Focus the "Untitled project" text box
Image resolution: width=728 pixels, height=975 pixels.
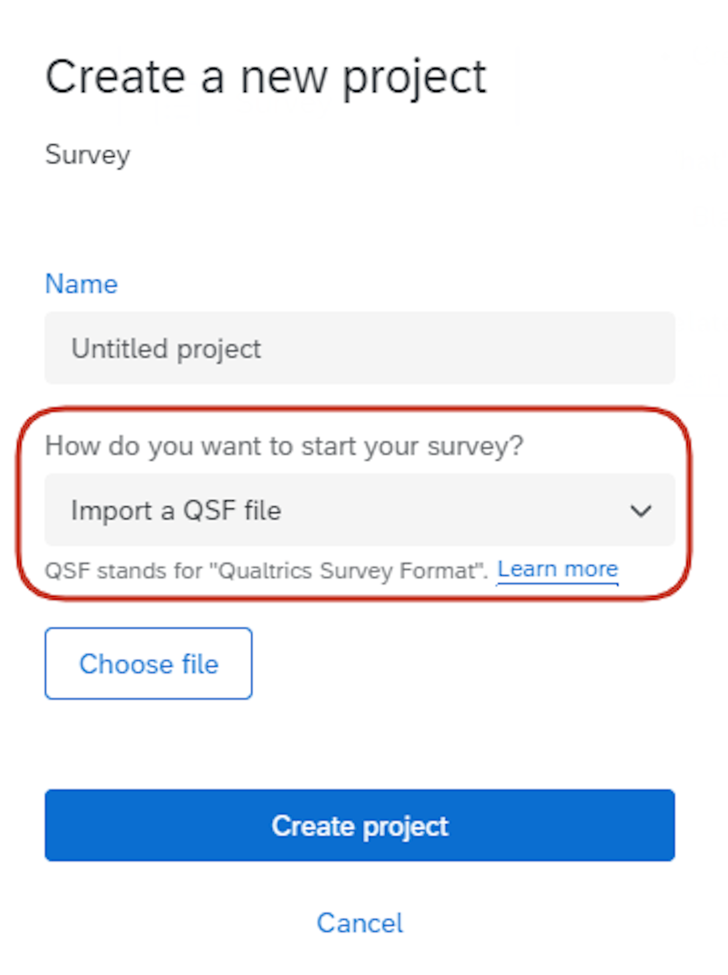tap(359, 349)
